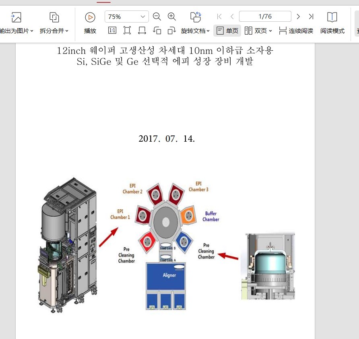Expand the 双页 dropdown arrow
This screenshot has width=359, height=339.
270,31
